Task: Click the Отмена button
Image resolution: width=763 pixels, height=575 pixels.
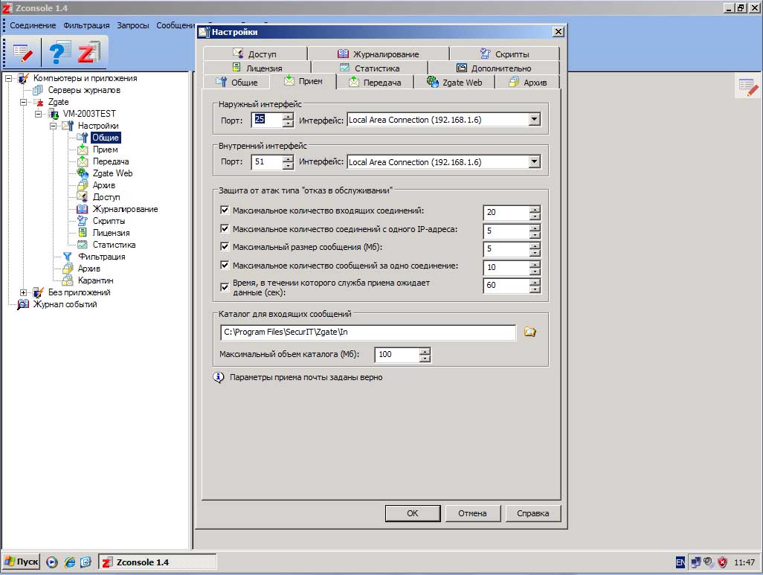Action: [472, 513]
